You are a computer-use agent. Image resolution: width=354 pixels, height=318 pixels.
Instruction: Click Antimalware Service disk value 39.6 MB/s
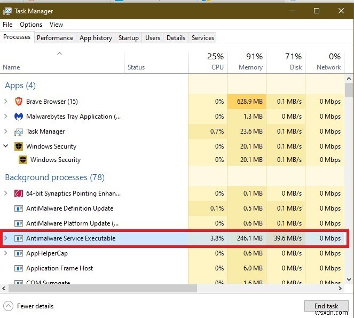(286, 238)
